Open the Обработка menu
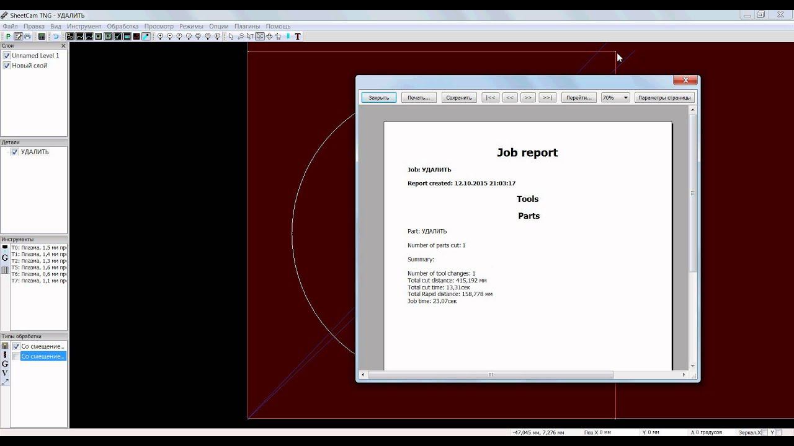The image size is (794, 446). [x=123, y=27]
